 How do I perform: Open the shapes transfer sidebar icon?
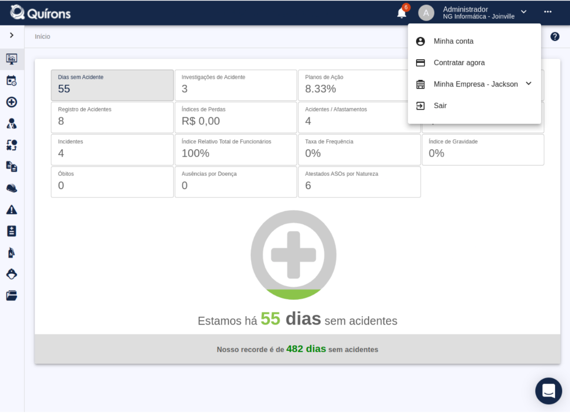pyautogui.click(x=11, y=145)
